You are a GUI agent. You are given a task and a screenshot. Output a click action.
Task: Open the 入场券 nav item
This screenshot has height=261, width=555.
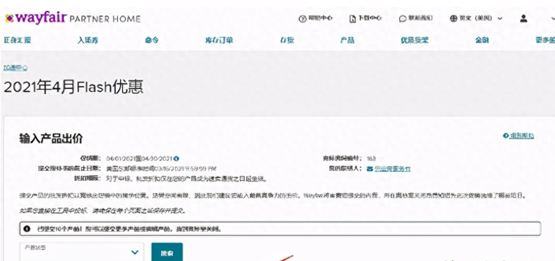(x=88, y=40)
